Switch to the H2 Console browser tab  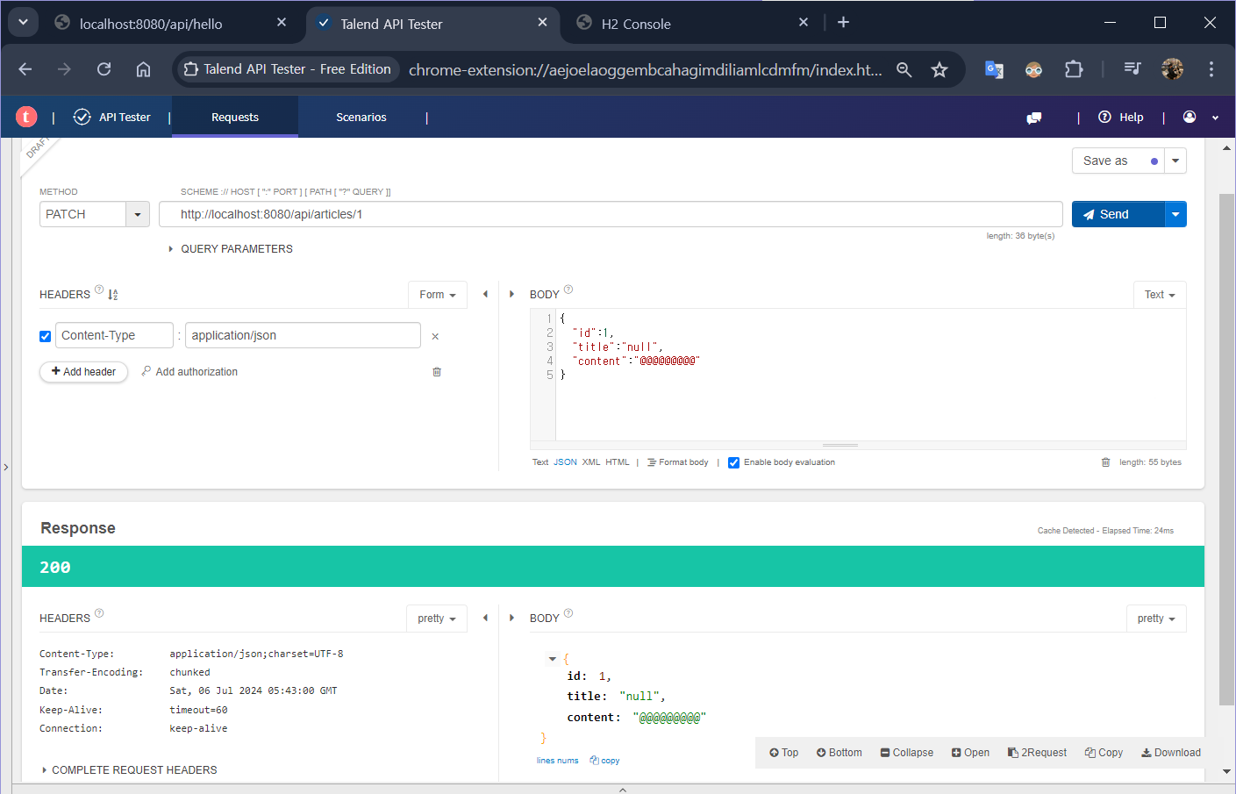pos(691,24)
